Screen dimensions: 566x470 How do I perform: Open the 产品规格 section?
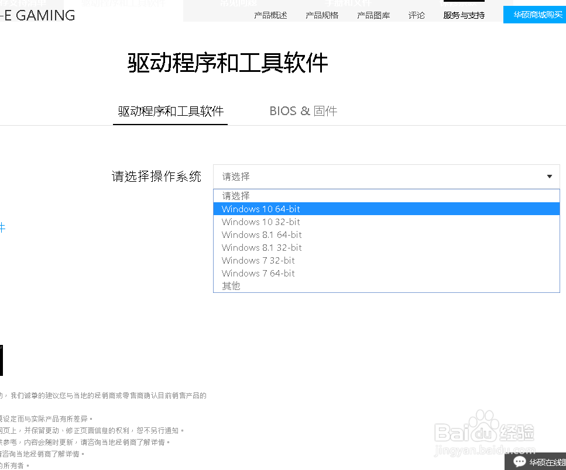click(322, 15)
